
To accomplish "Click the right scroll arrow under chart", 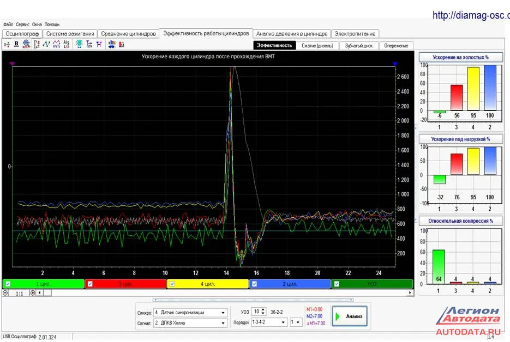I will click(x=410, y=293).
